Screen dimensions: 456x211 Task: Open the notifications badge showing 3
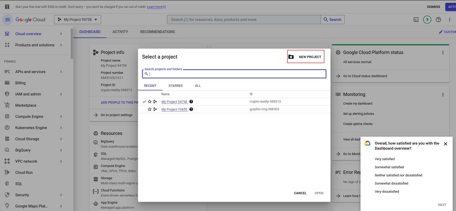[x=427, y=20]
